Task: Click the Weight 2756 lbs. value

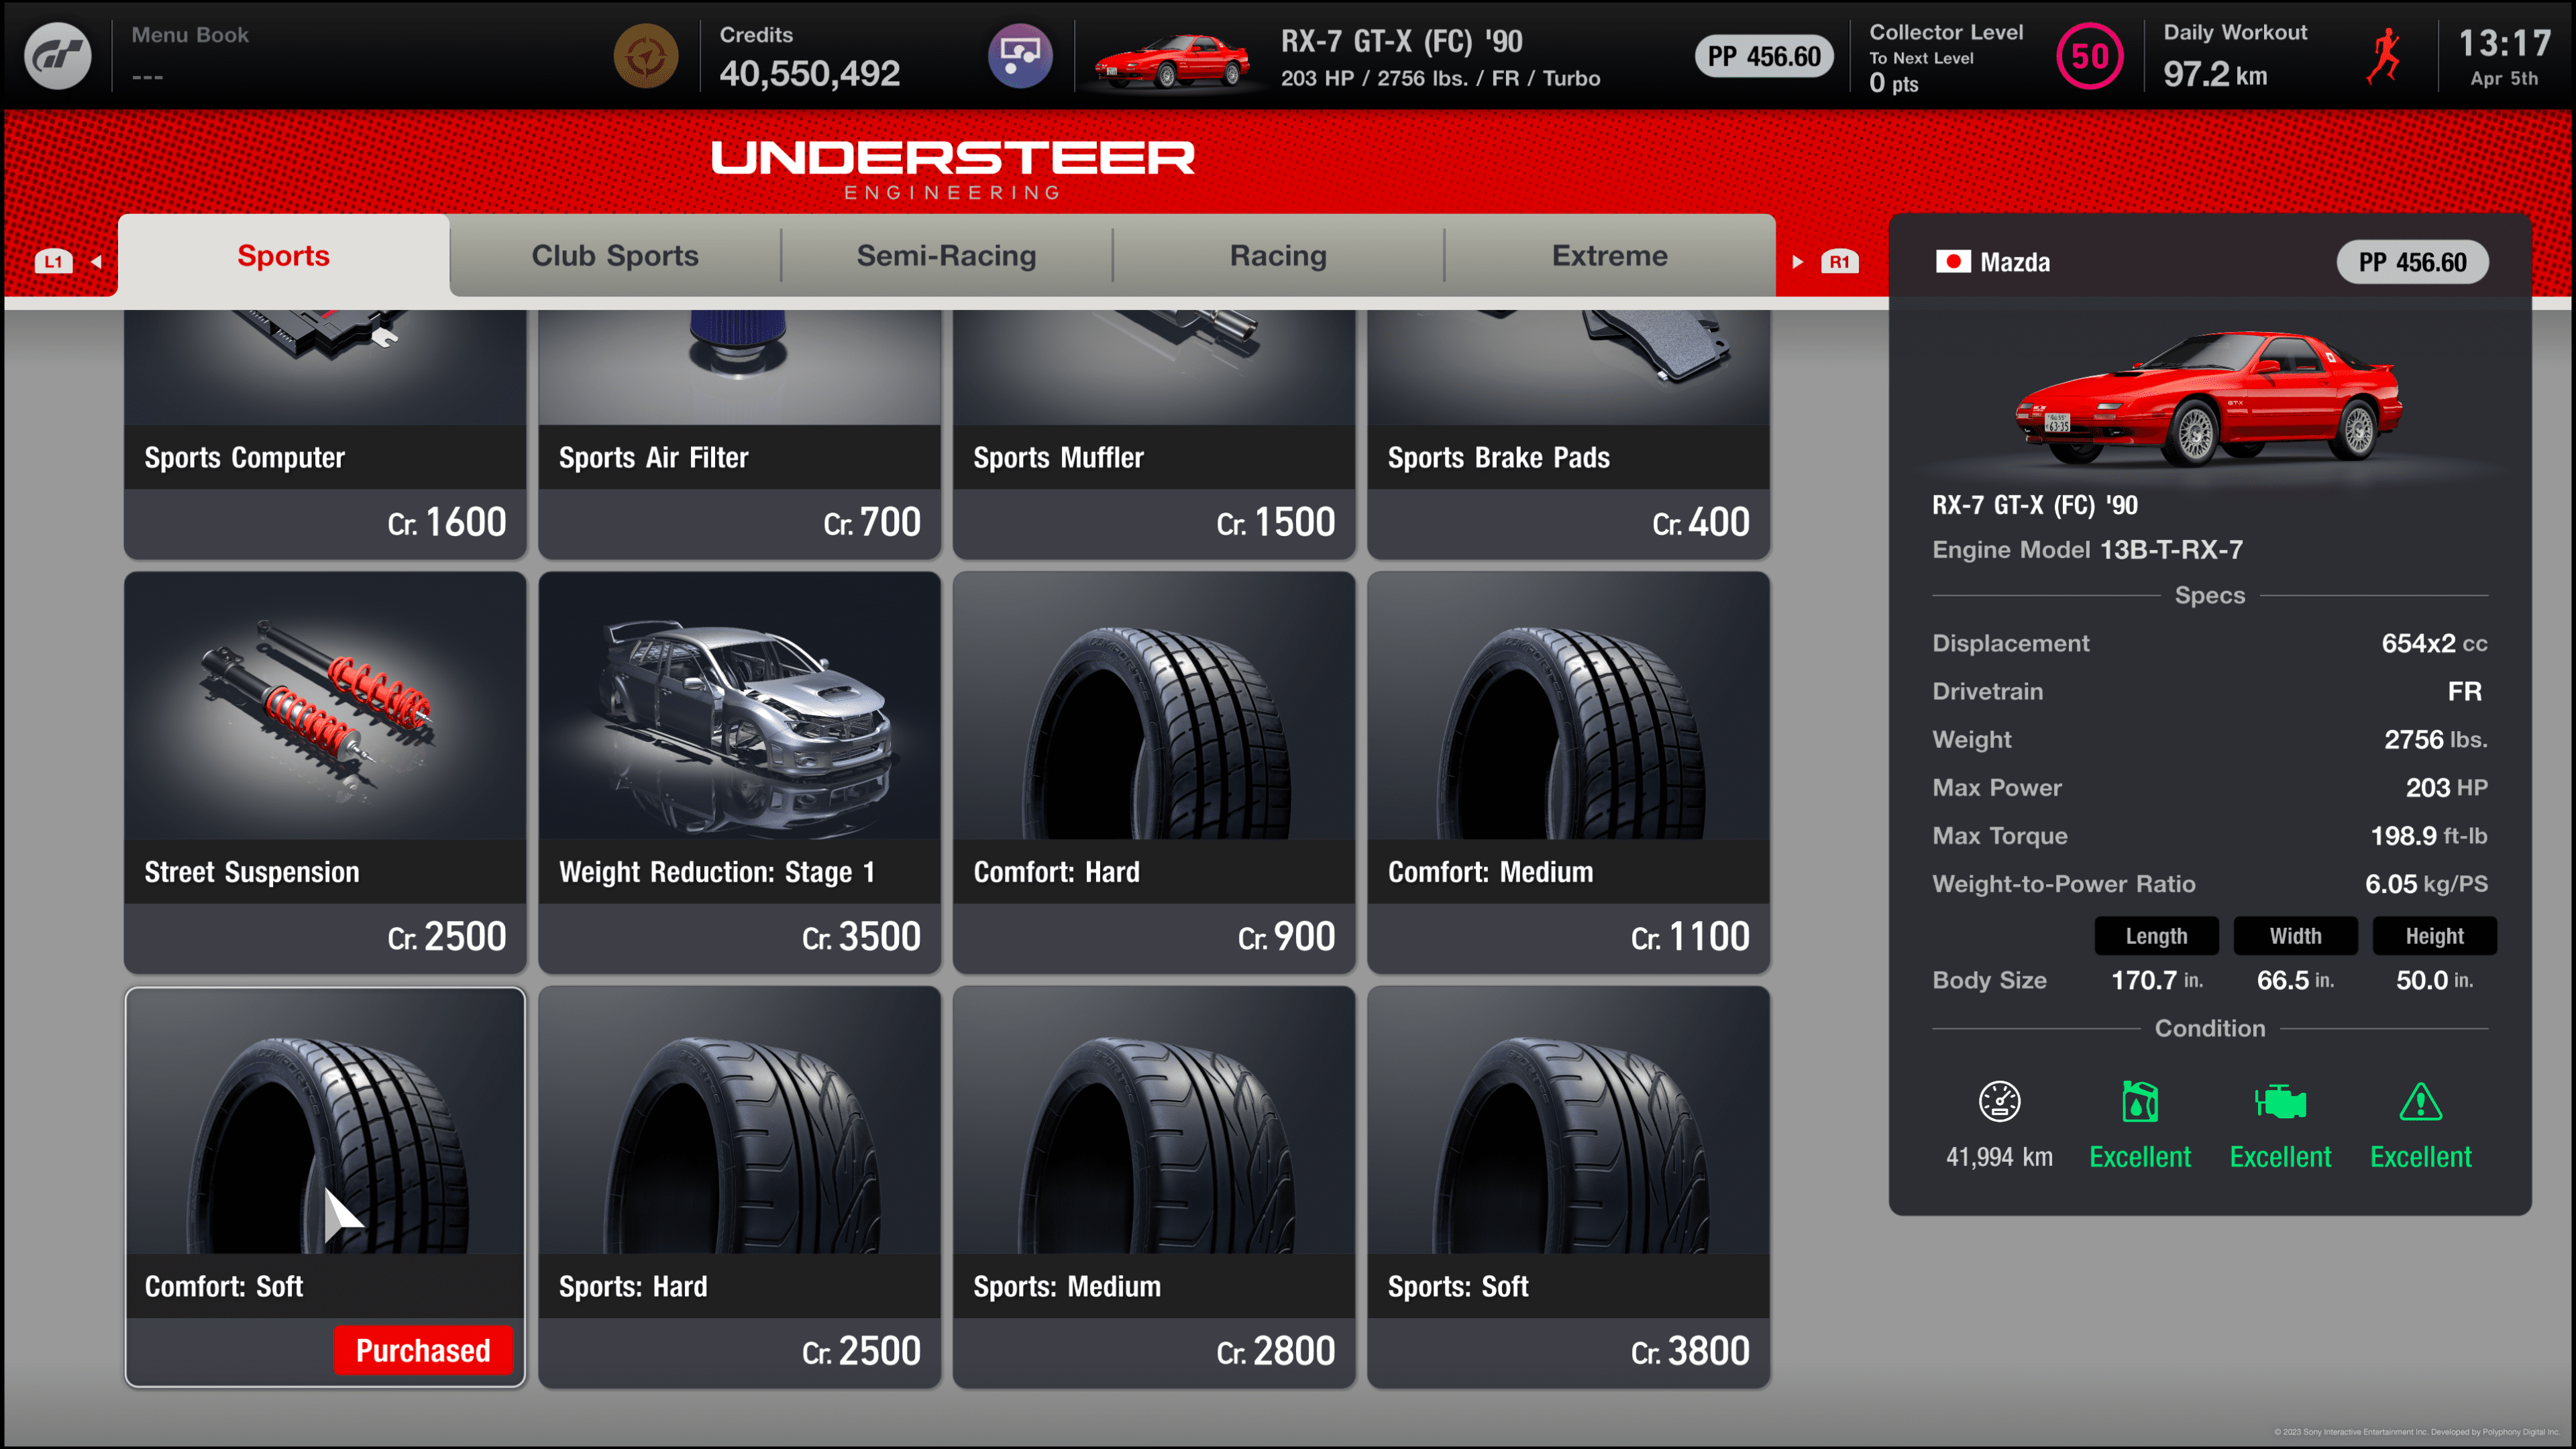Action: [2435, 739]
